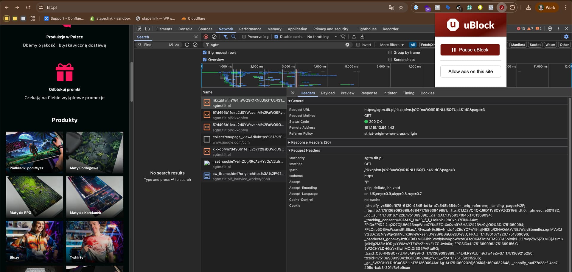This screenshot has height=272, width=572.
Task: Uncheck Disable cache
Action: point(276,37)
